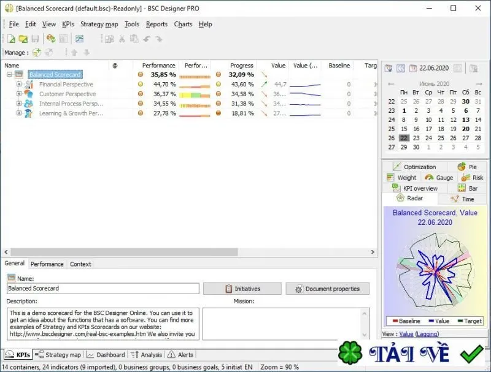Screen dimensions: 491x372
Task: Open the Strategy map menu
Action: (99, 24)
